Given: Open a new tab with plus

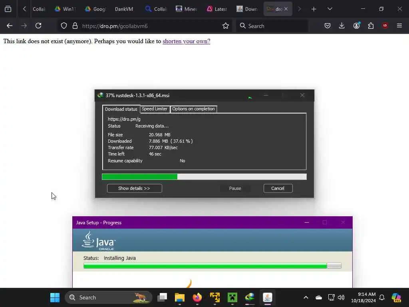Looking at the screenshot, I should pyautogui.click(x=314, y=9).
